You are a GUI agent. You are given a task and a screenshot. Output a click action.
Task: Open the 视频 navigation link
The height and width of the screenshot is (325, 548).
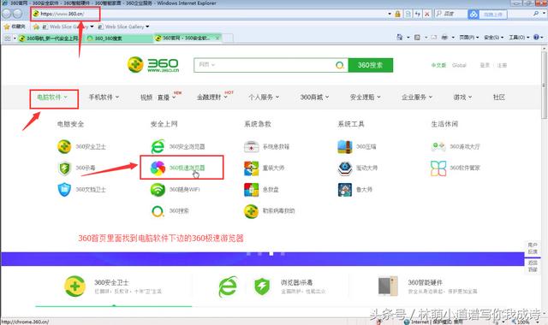tap(146, 97)
